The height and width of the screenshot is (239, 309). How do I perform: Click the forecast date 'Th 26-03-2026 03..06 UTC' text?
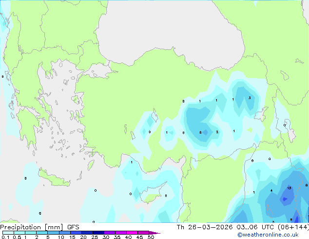pyautogui.click(x=225, y=227)
